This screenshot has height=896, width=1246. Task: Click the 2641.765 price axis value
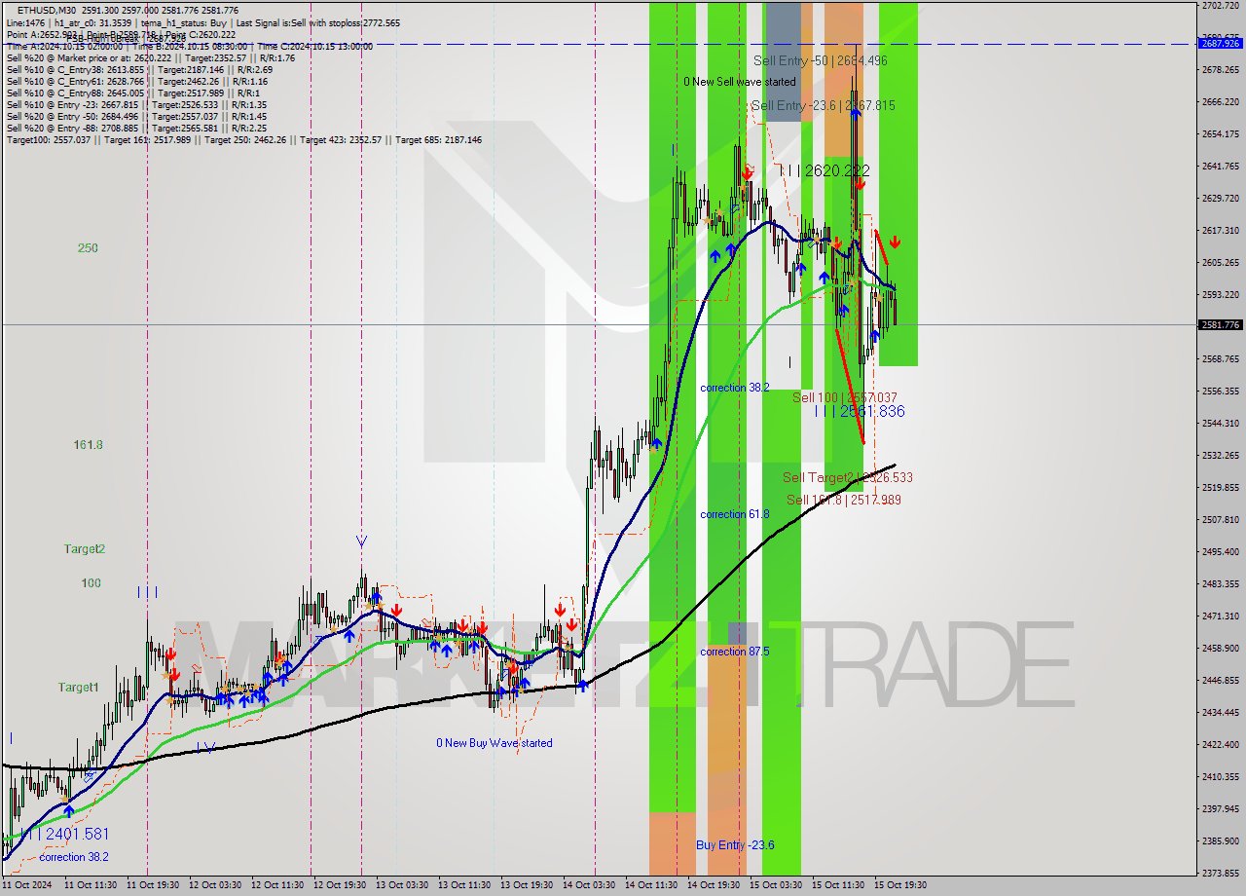point(1220,166)
